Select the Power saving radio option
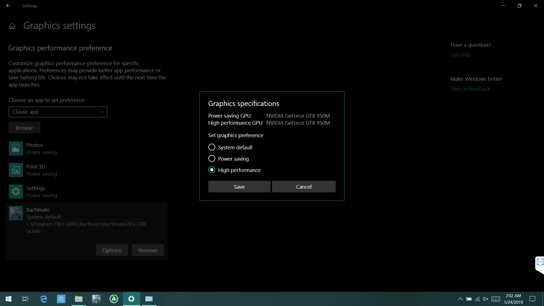The width and height of the screenshot is (544, 306). pos(212,159)
